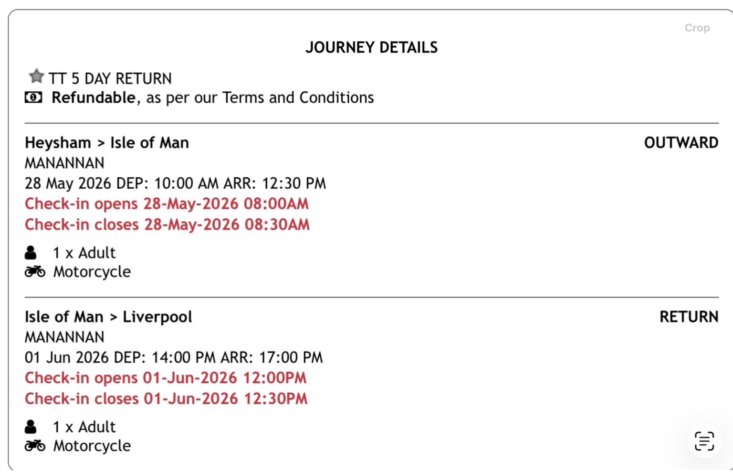This screenshot has width=733, height=473.
Task: Select check-in closes 28-May-2026 text
Action: 168,225
